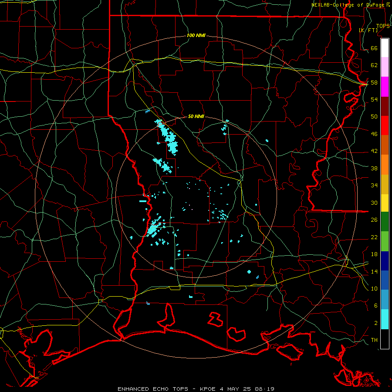Click the legend value '2'

point(375,323)
